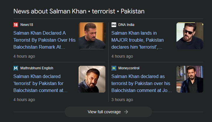Image resolution: width=212 pixels, height=122 pixels.
Task: Click the DNA India source logo icon
Action: pos(114,25)
